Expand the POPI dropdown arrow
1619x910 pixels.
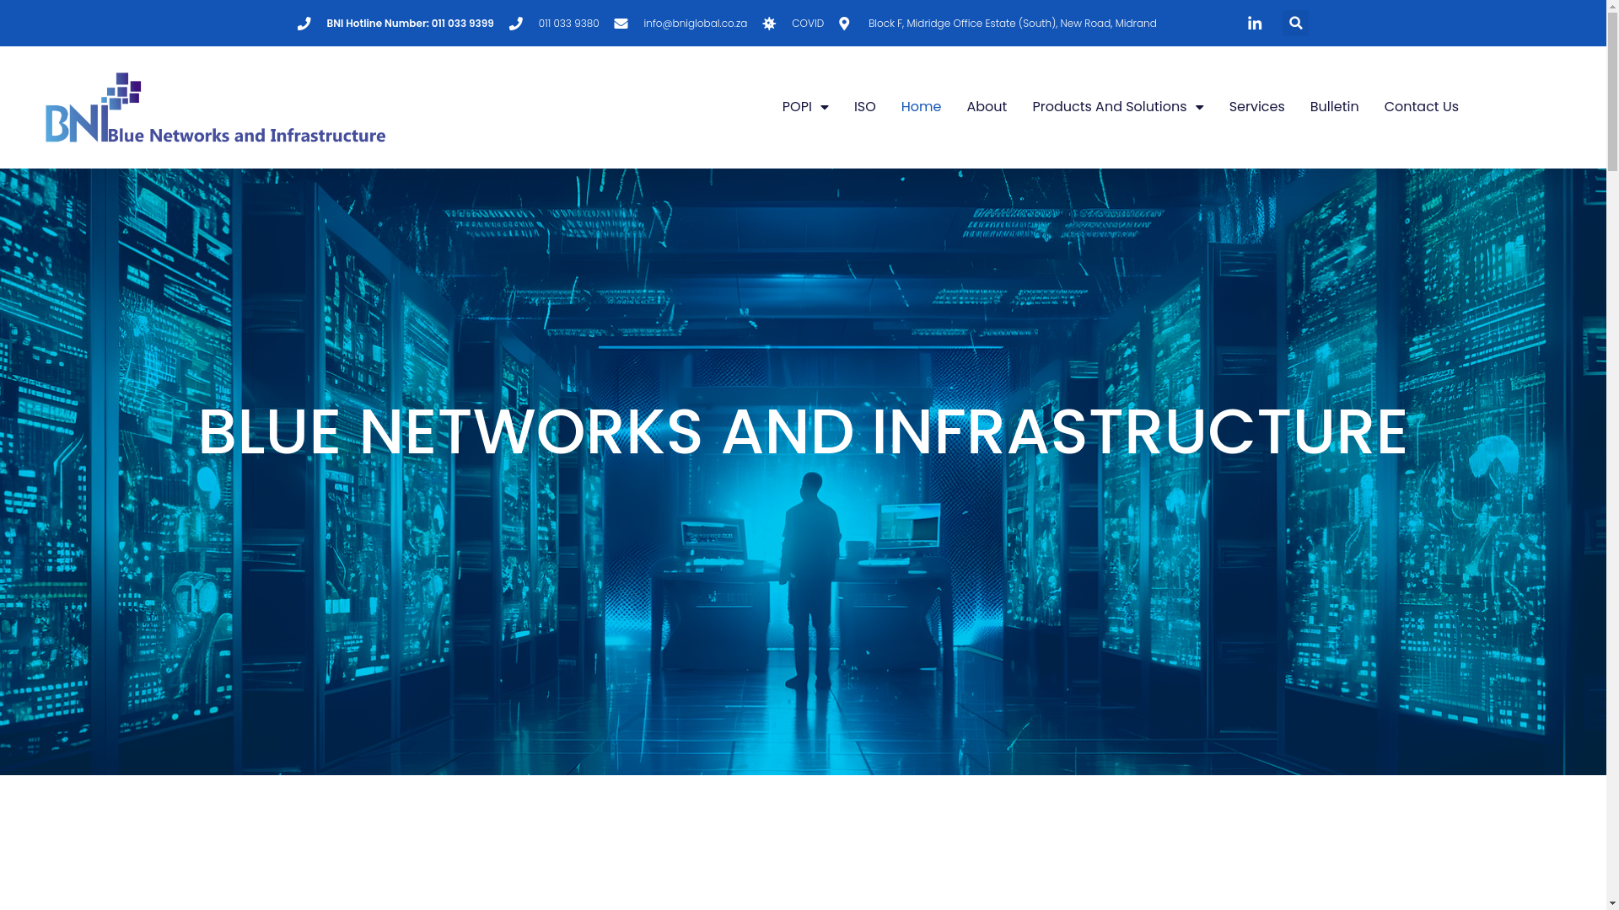[x=824, y=107]
